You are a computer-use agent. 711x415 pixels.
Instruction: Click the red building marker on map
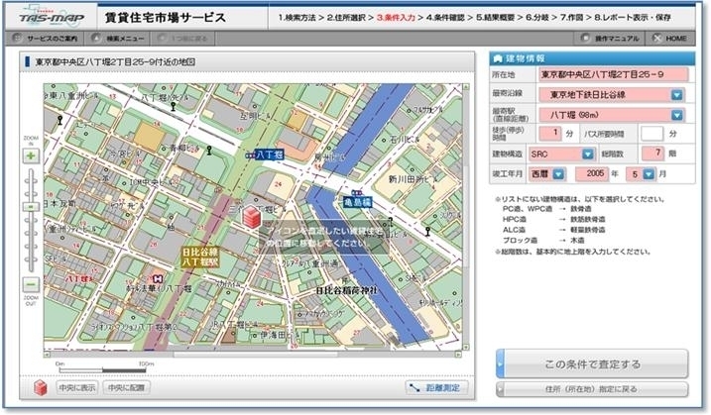coord(252,217)
